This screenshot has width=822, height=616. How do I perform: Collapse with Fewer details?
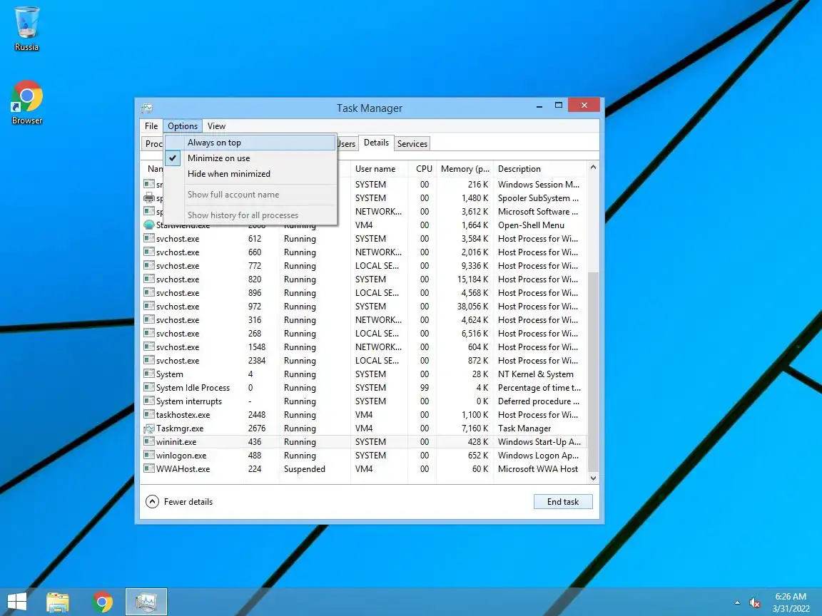[x=179, y=502]
